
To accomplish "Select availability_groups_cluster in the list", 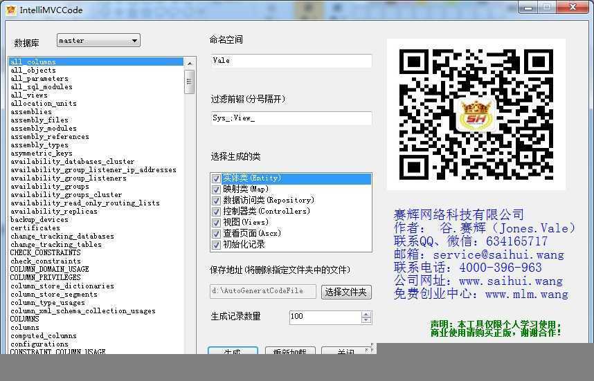I will 96,195.
